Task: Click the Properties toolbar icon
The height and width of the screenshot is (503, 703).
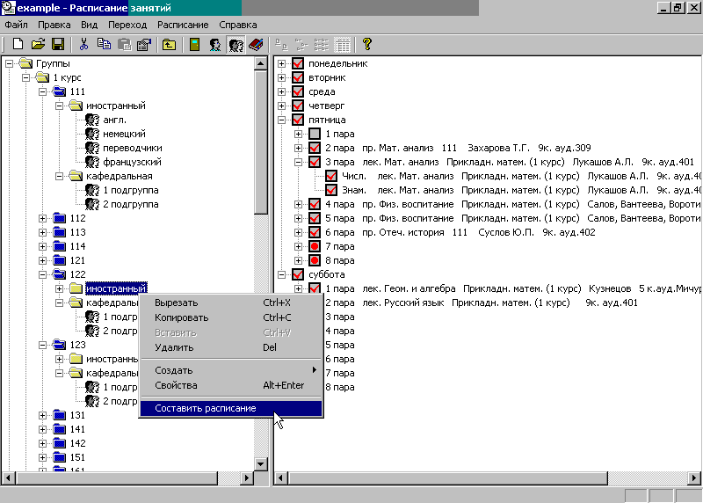Action: coord(143,44)
